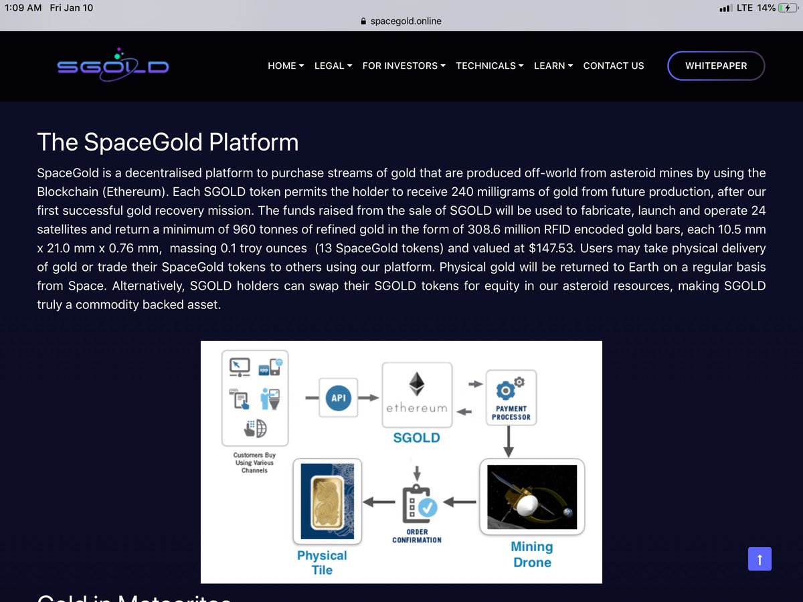
Task: Click the SGOLD logo in header
Action: point(112,65)
